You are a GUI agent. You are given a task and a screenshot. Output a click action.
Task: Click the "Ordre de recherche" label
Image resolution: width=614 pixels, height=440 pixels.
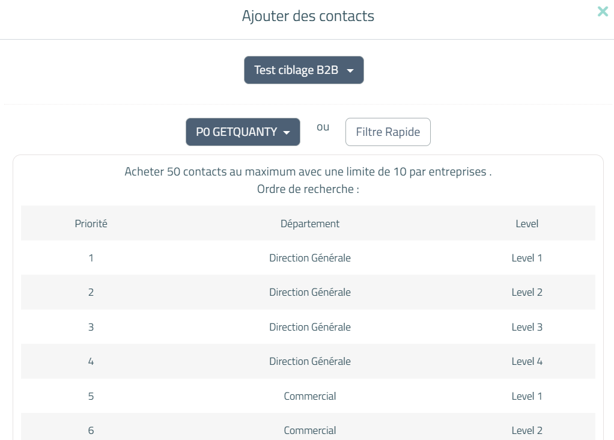[x=308, y=188]
